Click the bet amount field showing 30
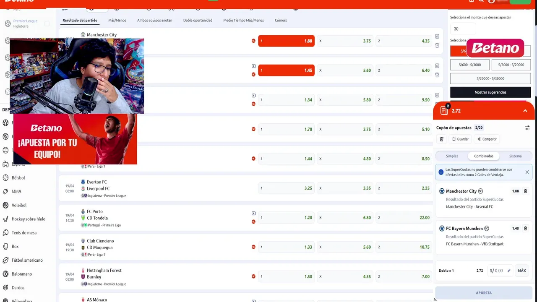The height and width of the screenshot is (302, 537). (463, 29)
